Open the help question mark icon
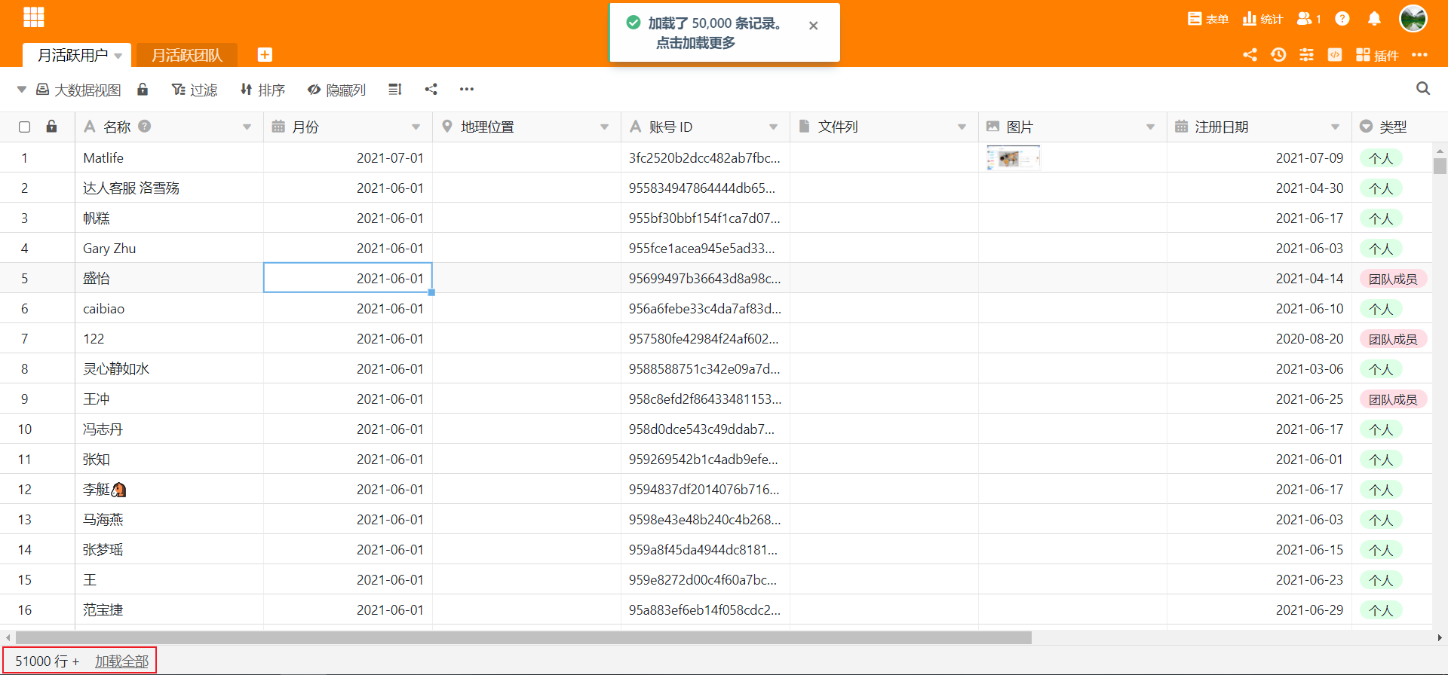1448x675 pixels. click(x=1342, y=19)
